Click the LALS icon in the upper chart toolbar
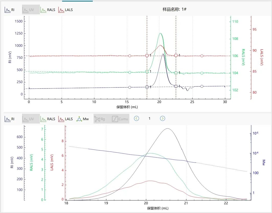 (65, 10)
